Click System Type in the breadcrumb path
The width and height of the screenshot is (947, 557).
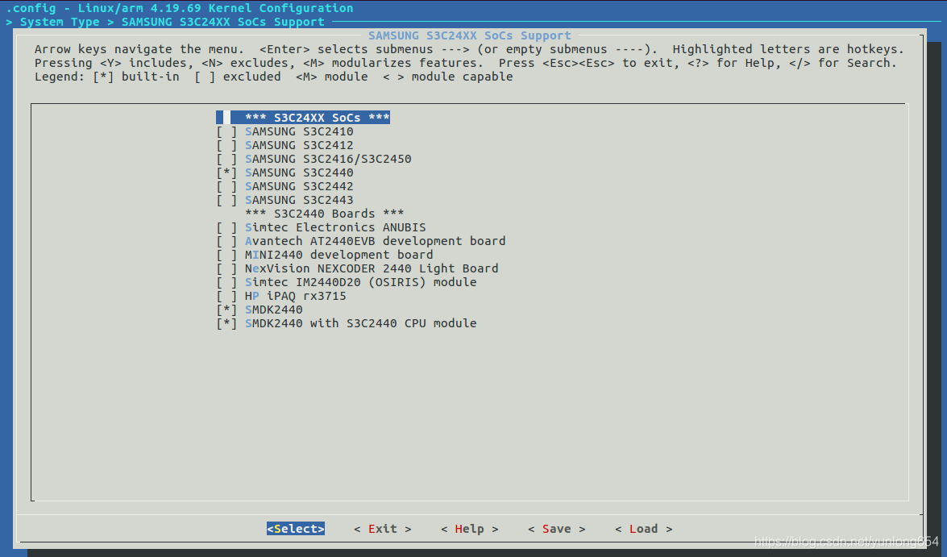pos(60,22)
